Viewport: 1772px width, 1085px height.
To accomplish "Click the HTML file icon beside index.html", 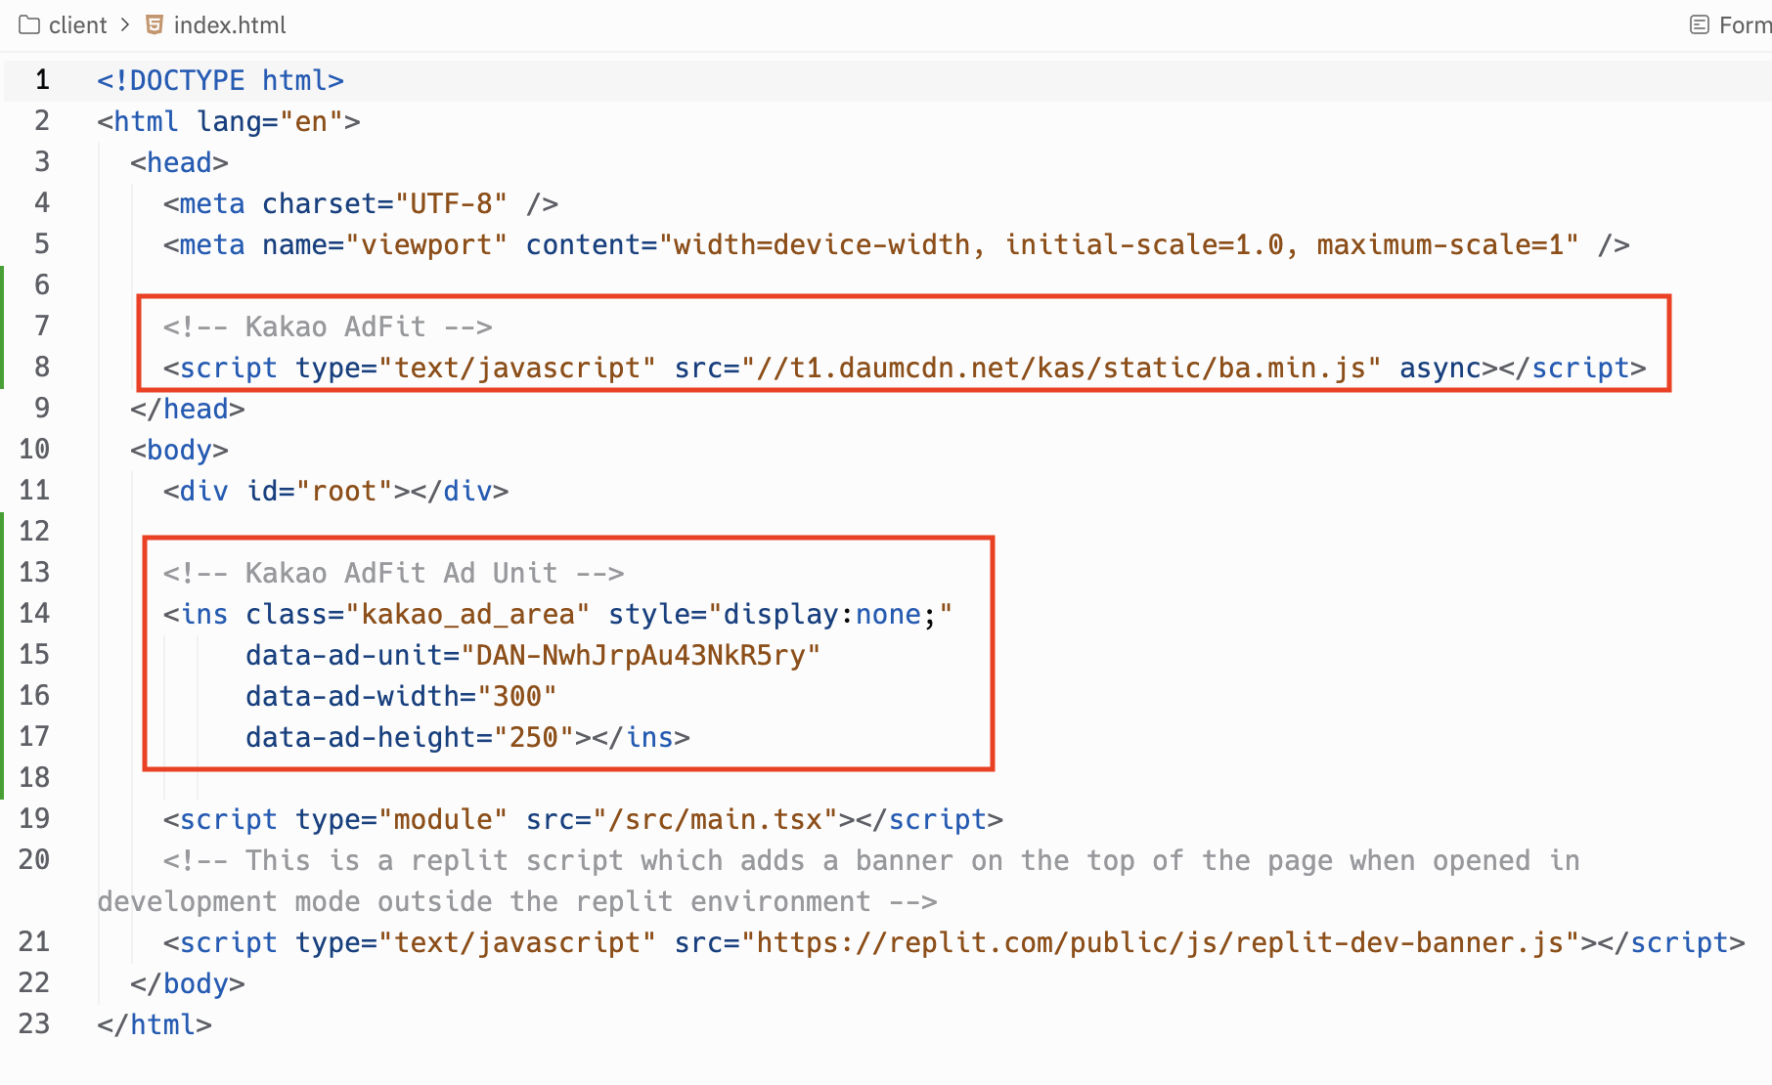I will coord(154,24).
